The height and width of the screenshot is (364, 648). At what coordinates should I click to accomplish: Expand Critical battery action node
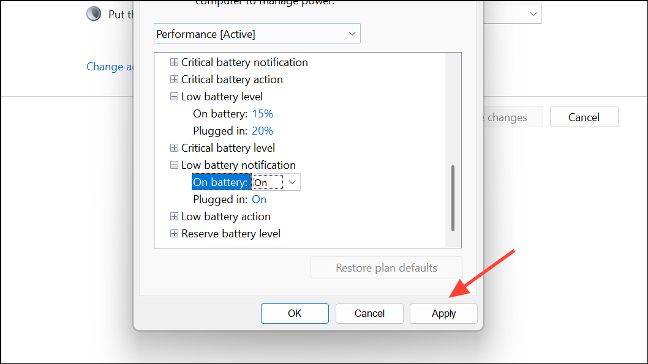174,80
